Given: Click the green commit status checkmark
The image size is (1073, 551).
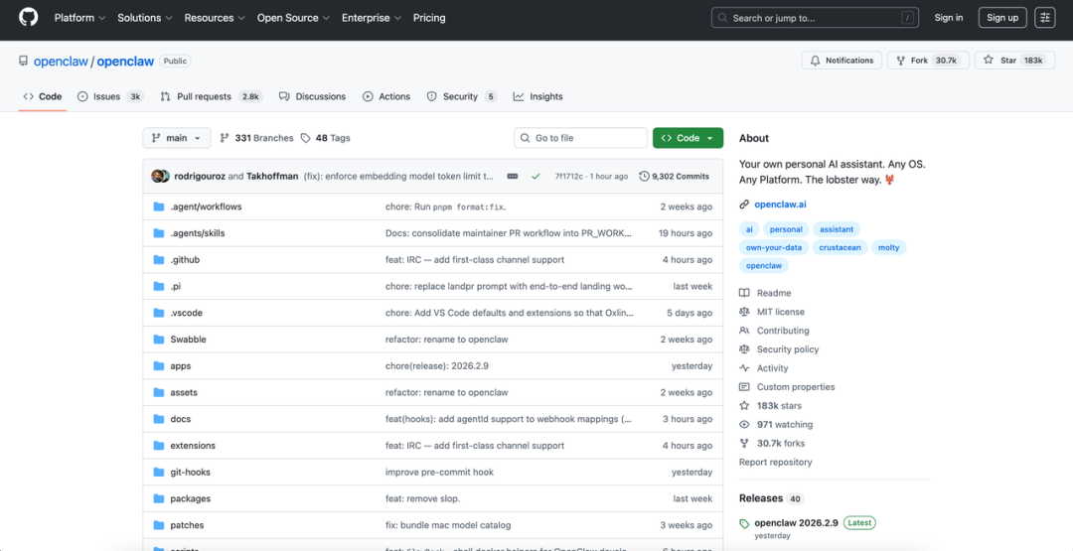Looking at the screenshot, I should (x=536, y=176).
